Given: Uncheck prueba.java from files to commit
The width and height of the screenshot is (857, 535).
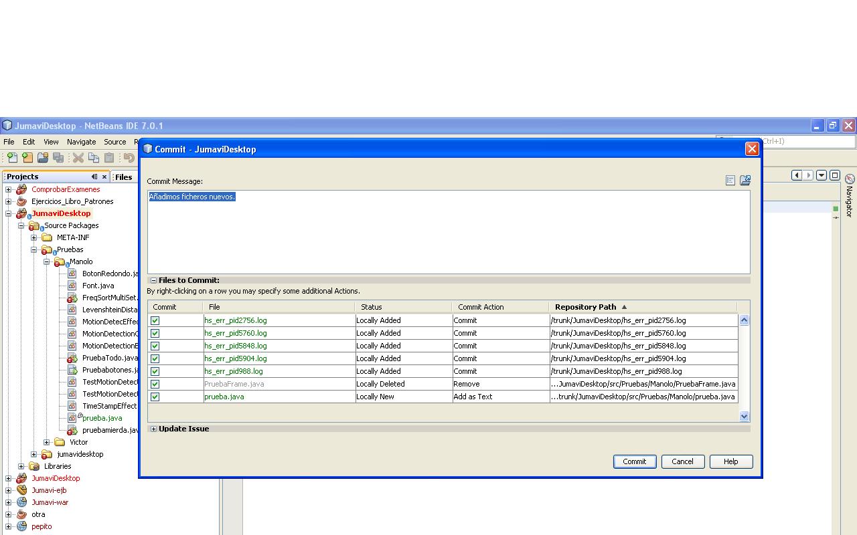Looking at the screenshot, I should click(155, 396).
